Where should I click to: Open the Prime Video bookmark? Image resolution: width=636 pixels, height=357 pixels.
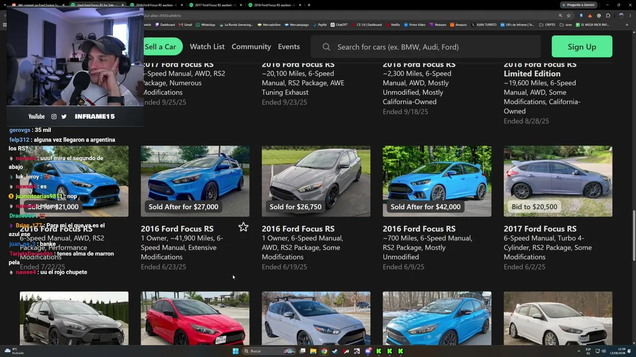[x=415, y=25]
